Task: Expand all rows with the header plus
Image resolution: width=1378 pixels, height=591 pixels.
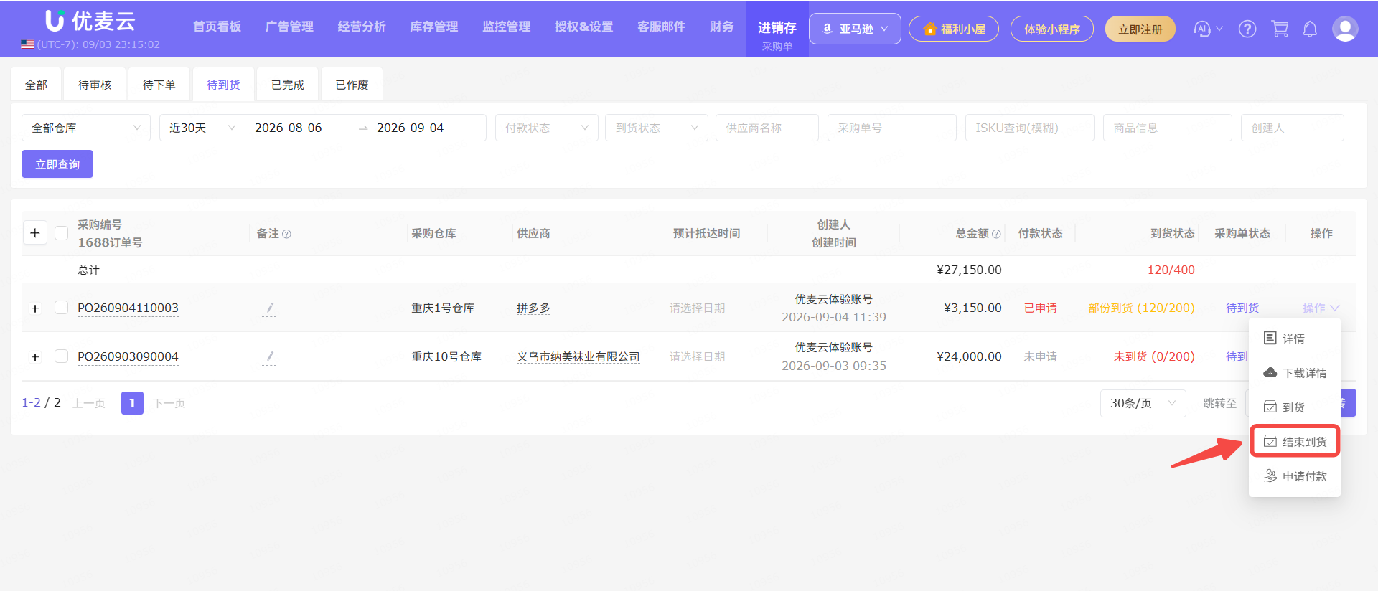Action: [x=35, y=233]
